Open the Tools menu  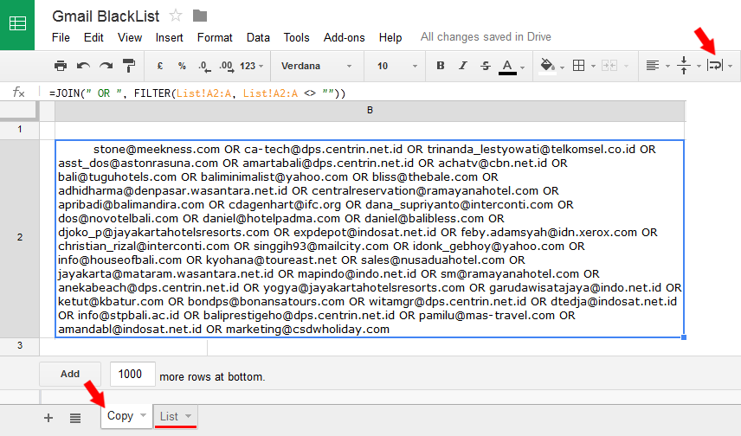click(296, 37)
